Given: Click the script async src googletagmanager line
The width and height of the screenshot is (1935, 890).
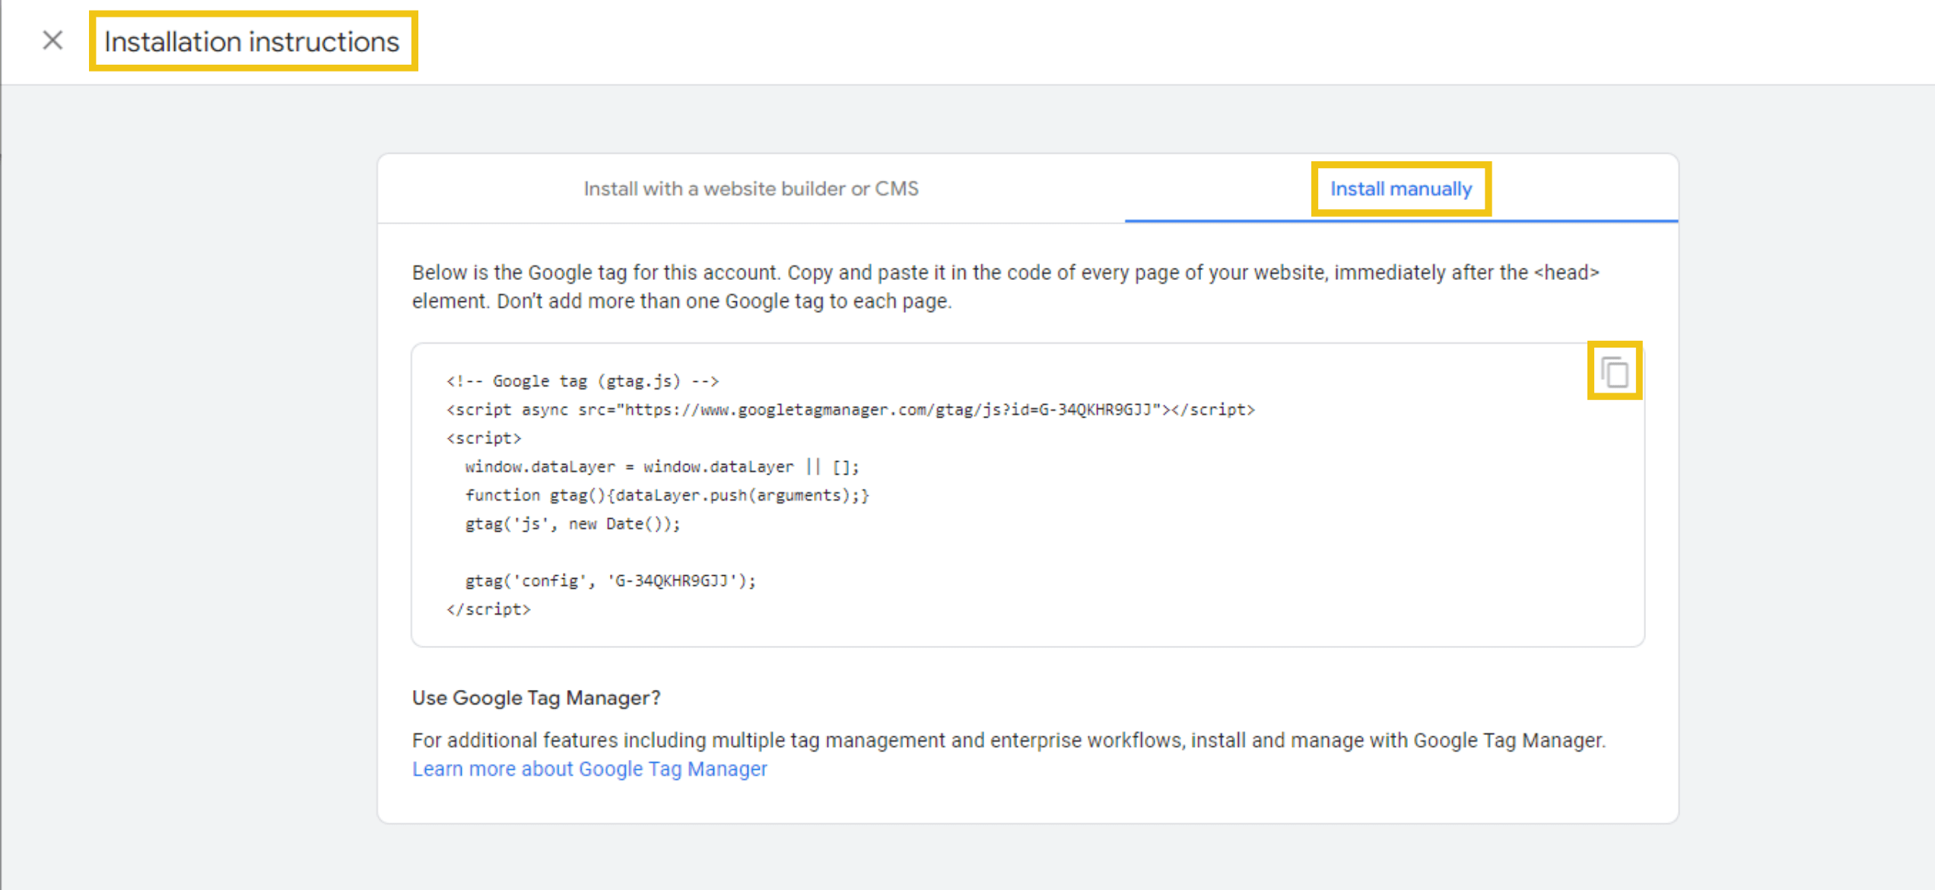Looking at the screenshot, I should tap(850, 410).
